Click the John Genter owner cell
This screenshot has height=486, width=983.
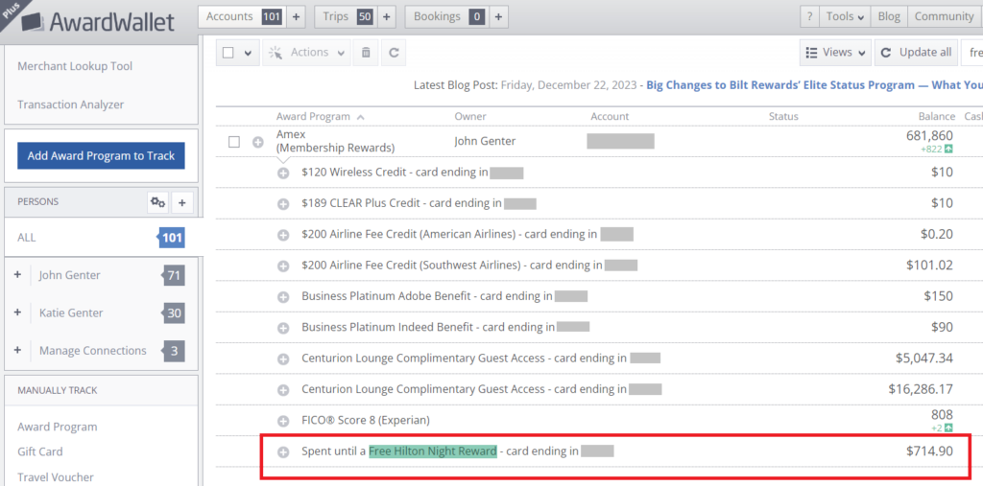(x=485, y=142)
